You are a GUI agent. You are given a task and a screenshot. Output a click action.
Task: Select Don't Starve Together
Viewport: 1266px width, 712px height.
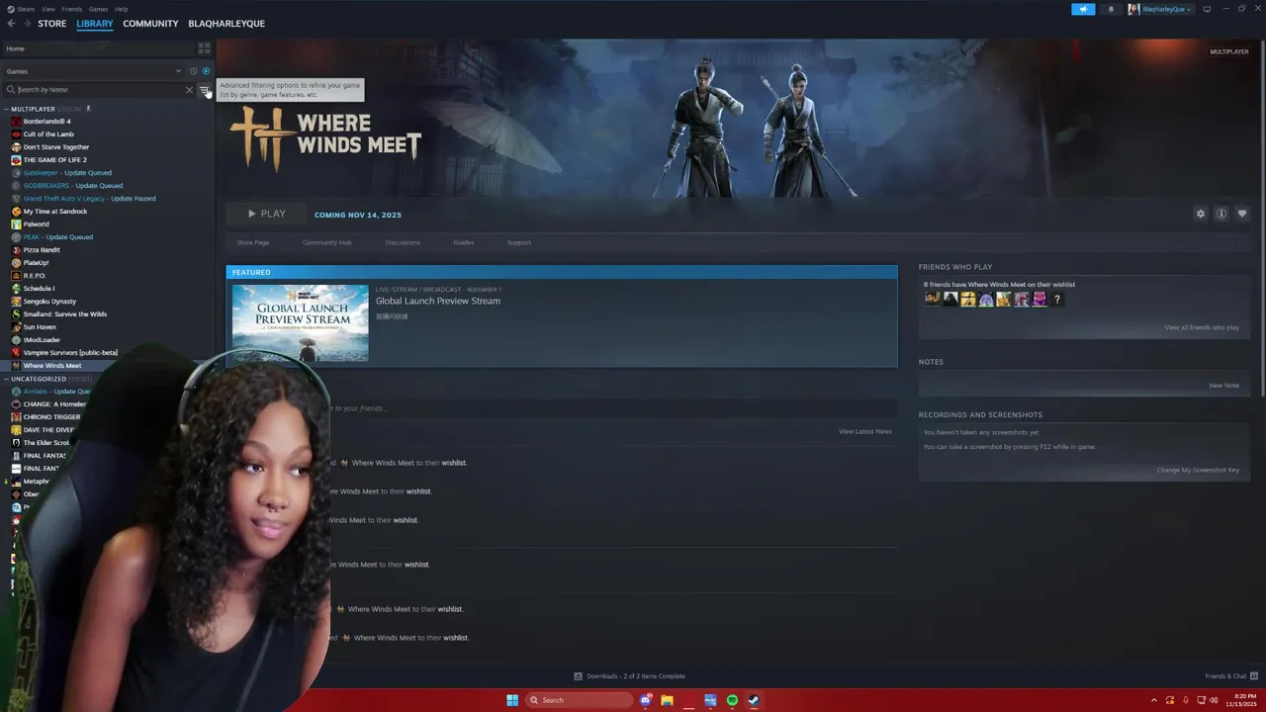[x=55, y=147]
